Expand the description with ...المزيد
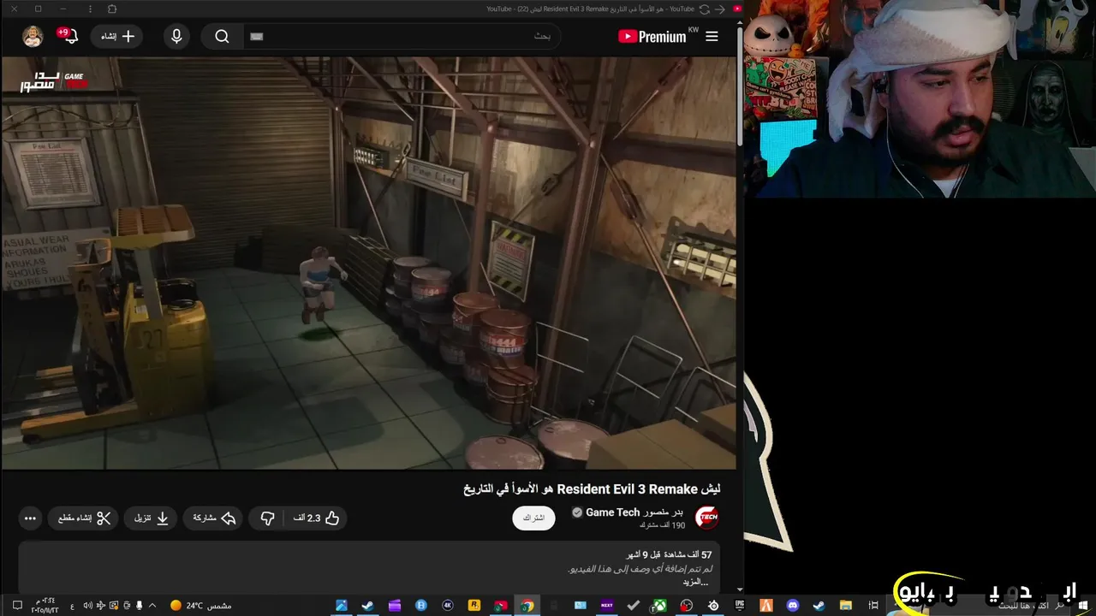 [x=695, y=582]
